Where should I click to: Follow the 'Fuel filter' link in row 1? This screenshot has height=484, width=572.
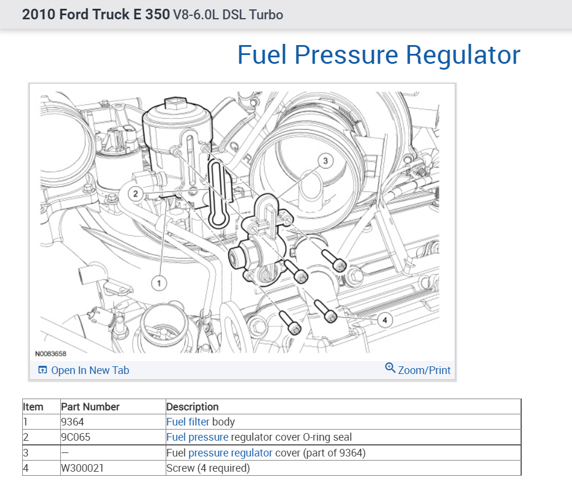pyautogui.click(x=188, y=421)
